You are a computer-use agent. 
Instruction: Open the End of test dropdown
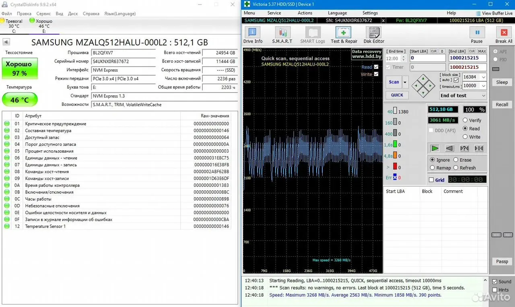tap(463, 95)
